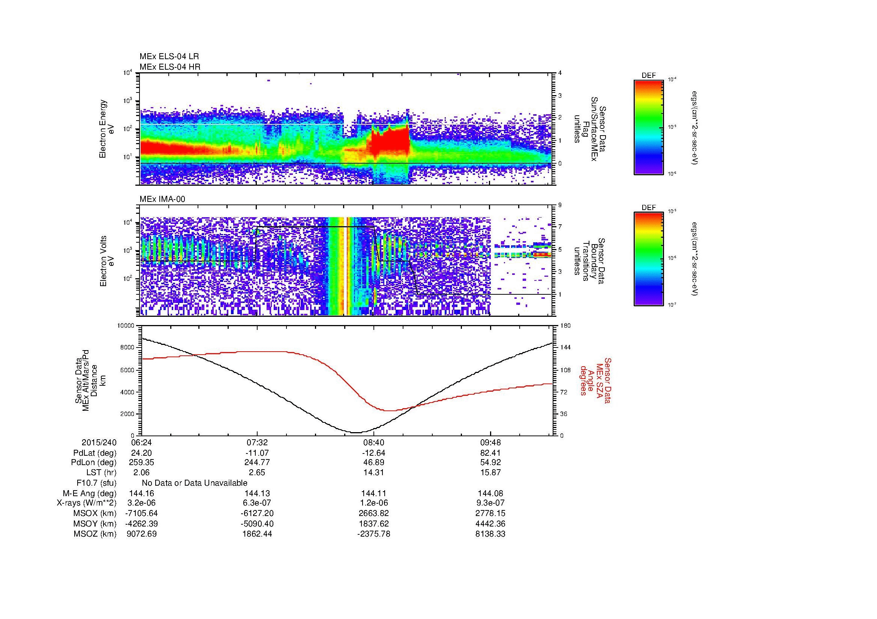The height and width of the screenshot is (619, 877).
Task: Click PdLon value 46.89
Action: point(373,462)
